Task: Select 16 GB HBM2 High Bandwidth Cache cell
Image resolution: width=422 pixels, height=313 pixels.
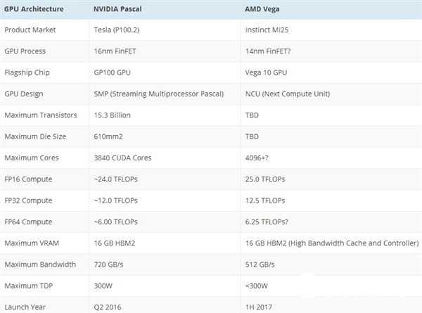Action: [332, 243]
